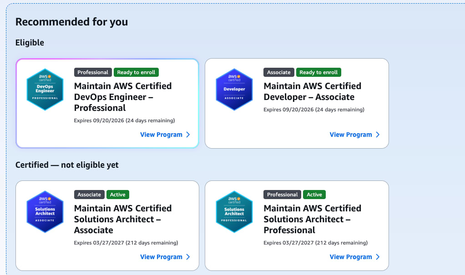The width and height of the screenshot is (465, 275).
Task: Click the Maintain AWS Certified DevOps Engineer title
Action: coord(123,97)
